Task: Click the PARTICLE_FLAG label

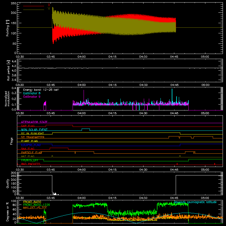Action: (x=32, y=152)
